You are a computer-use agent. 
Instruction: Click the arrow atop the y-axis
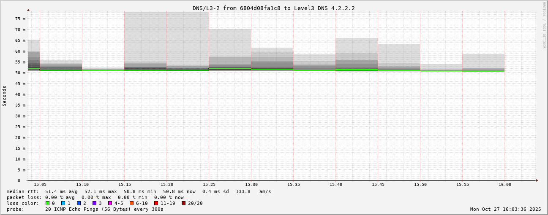click(x=28, y=10)
